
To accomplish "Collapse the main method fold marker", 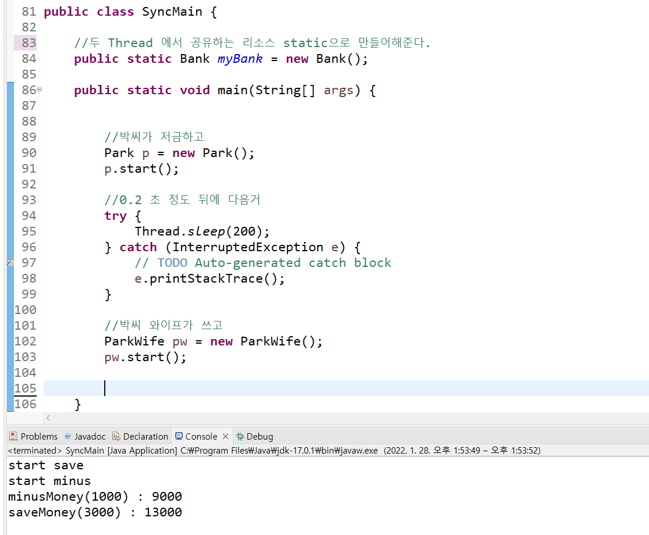I will pyautogui.click(x=40, y=90).
